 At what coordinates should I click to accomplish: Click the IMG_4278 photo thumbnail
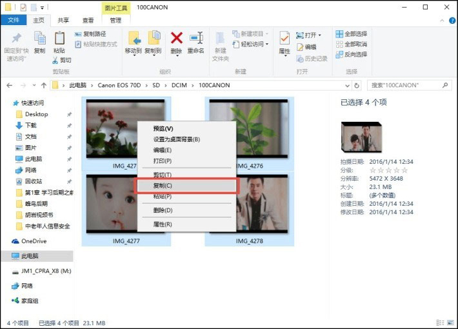pos(250,204)
